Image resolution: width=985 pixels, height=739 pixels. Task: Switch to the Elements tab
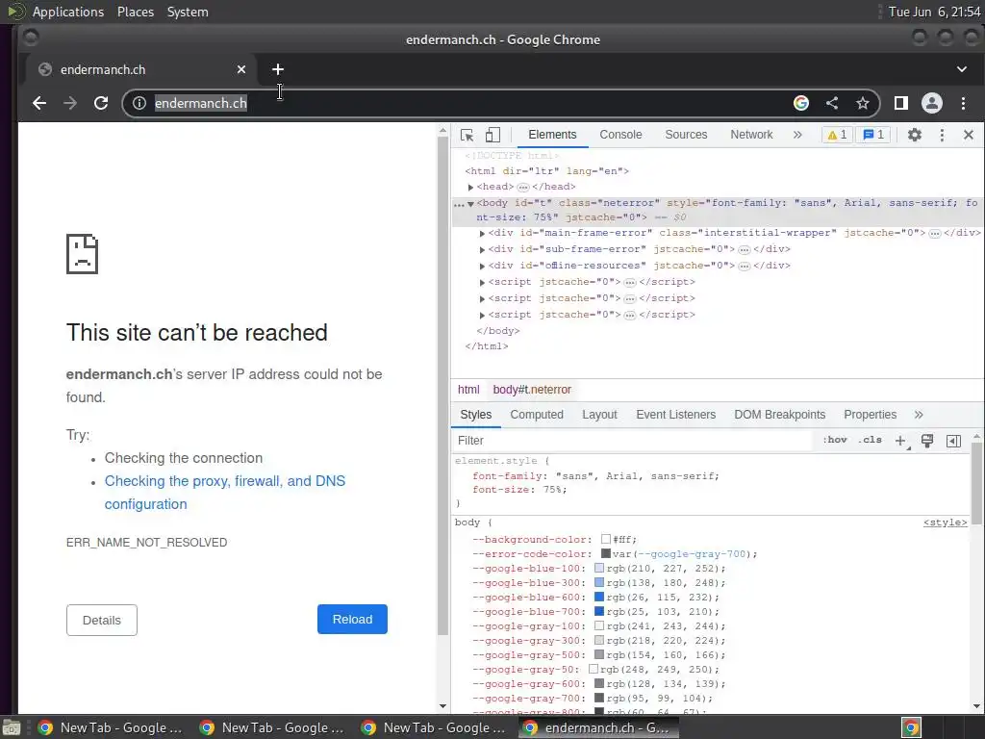tap(552, 135)
